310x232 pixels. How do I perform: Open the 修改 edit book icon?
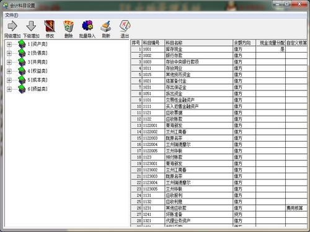(50, 26)
